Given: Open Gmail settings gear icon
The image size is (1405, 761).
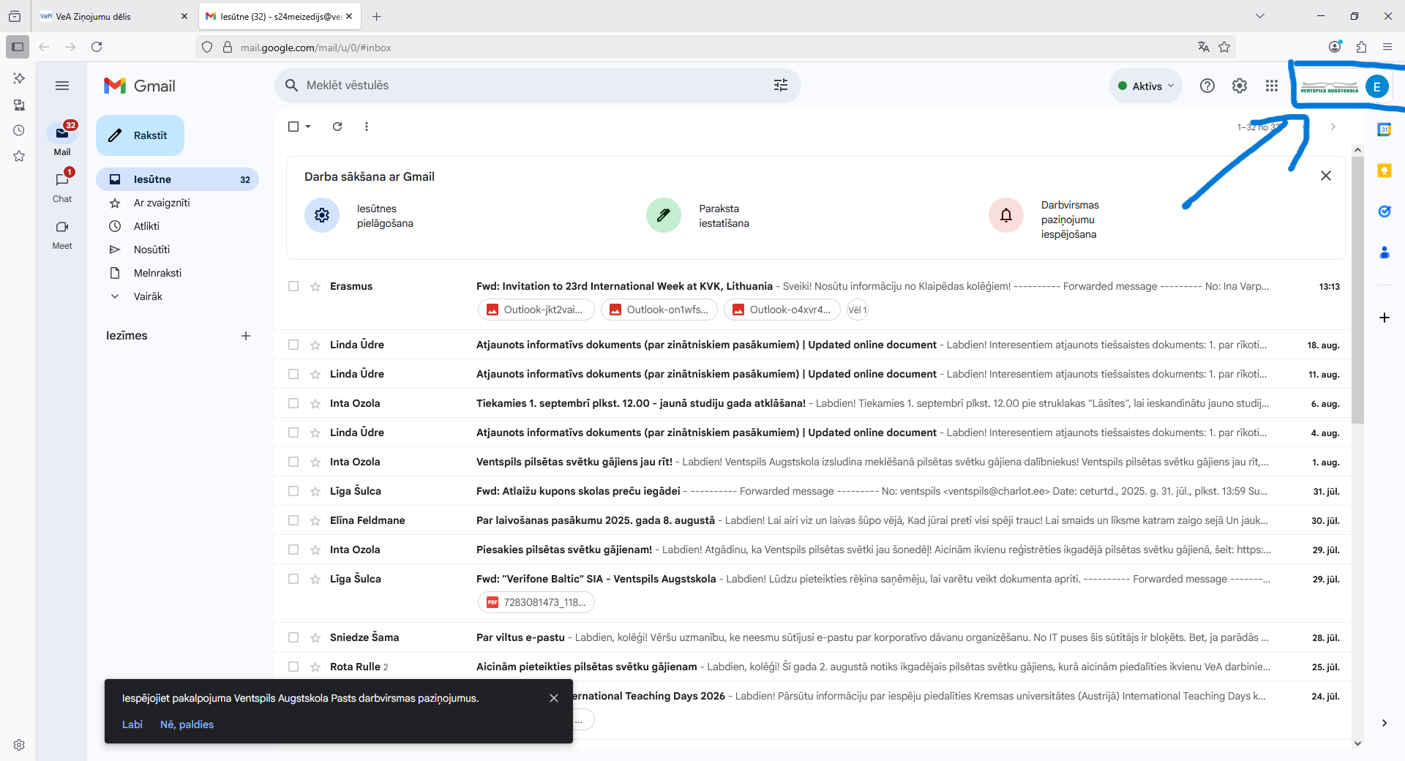Looking at the screenshot, I should 1239,86.
